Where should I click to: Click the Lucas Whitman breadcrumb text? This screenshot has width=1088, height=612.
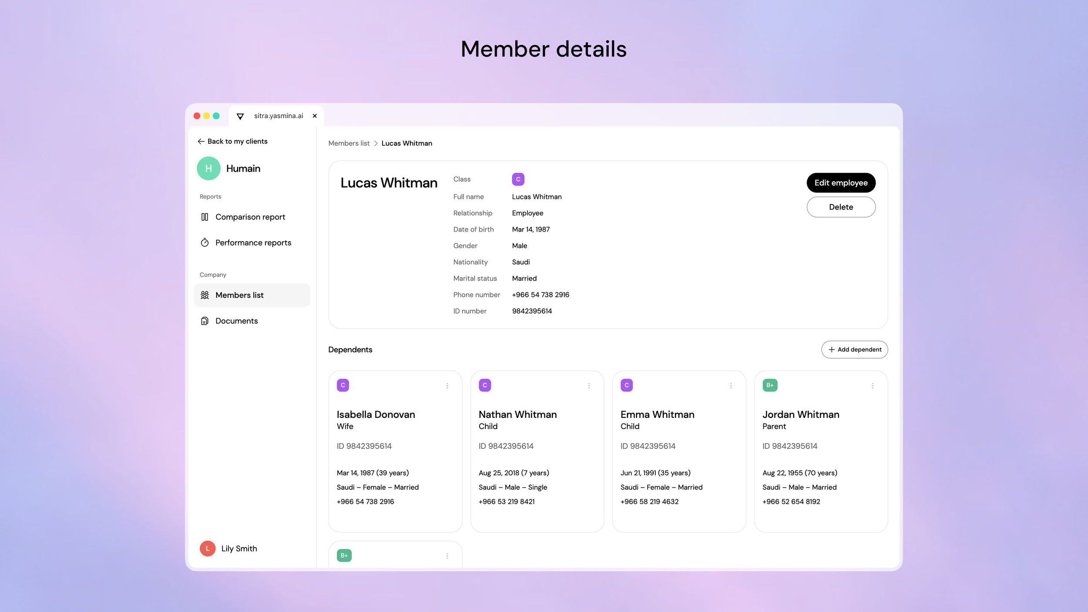(406, 143)
